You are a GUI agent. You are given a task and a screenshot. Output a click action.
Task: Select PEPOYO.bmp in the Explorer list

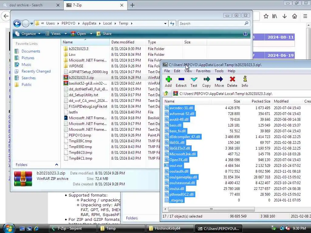point(80,135)
